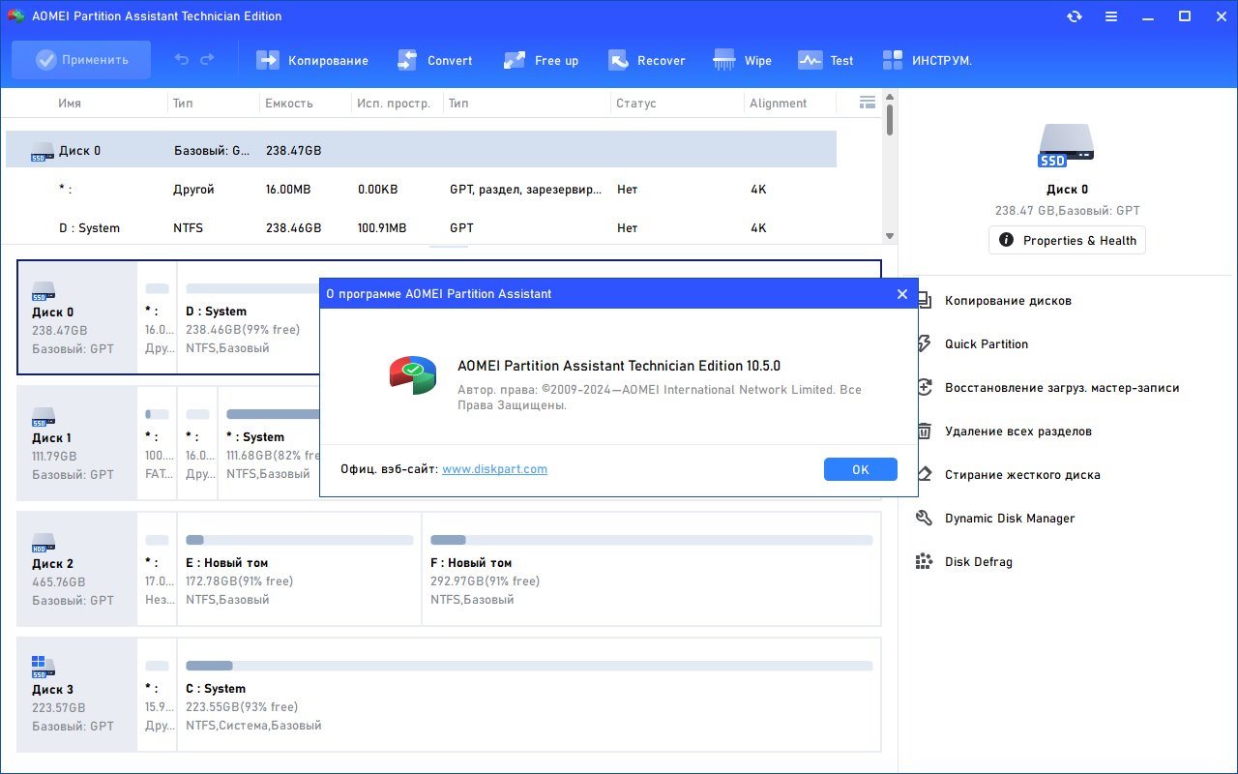Click the refresh icon in title bar
The image size is (1238, 774).
tap(1075, 16)
